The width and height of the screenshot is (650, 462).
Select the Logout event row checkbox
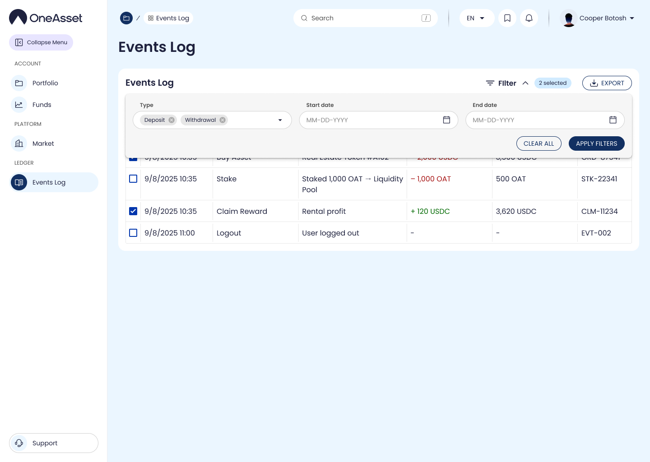pos(133,233)
